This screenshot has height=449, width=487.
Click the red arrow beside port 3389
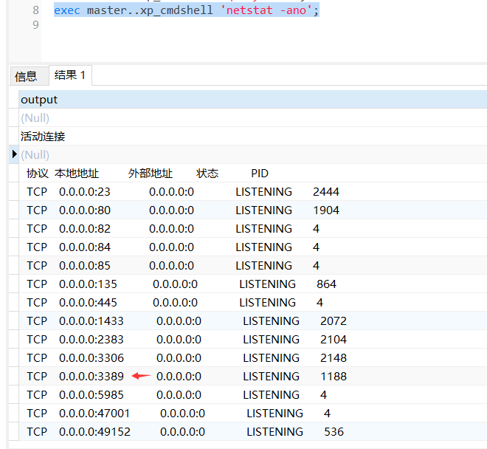click(141, 376)
